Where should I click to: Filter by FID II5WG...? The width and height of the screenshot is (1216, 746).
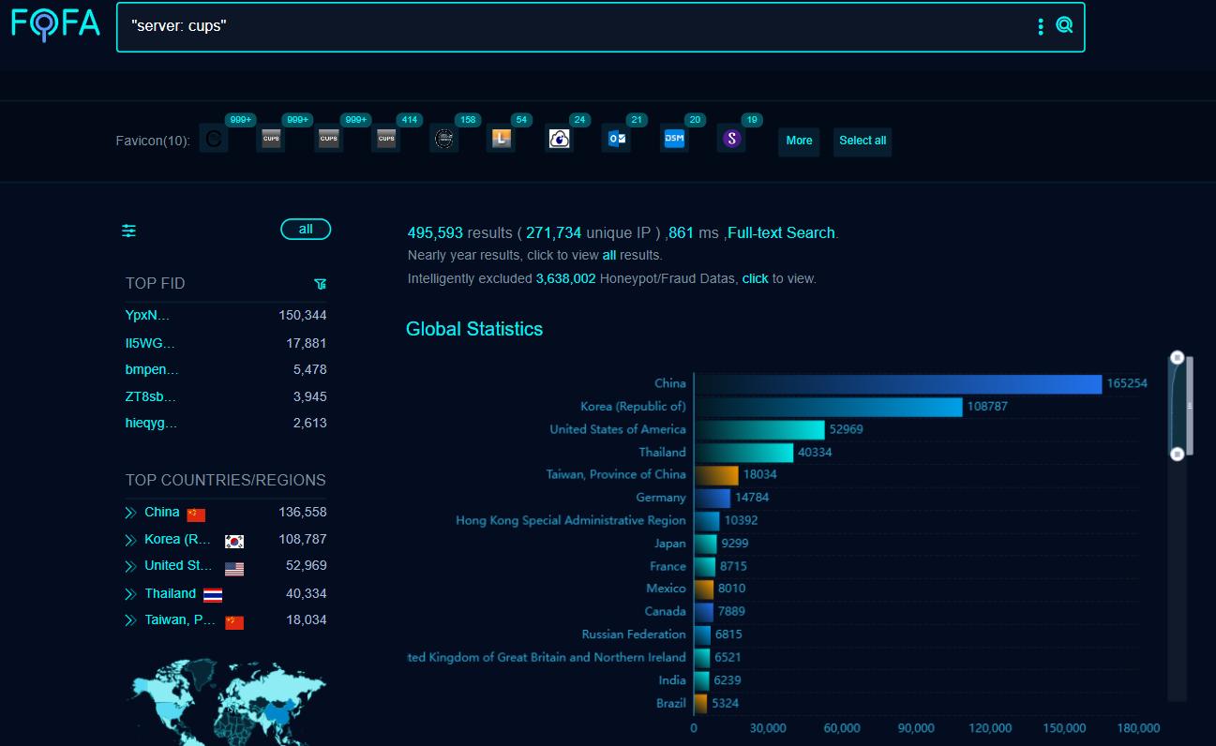[150, 343]
